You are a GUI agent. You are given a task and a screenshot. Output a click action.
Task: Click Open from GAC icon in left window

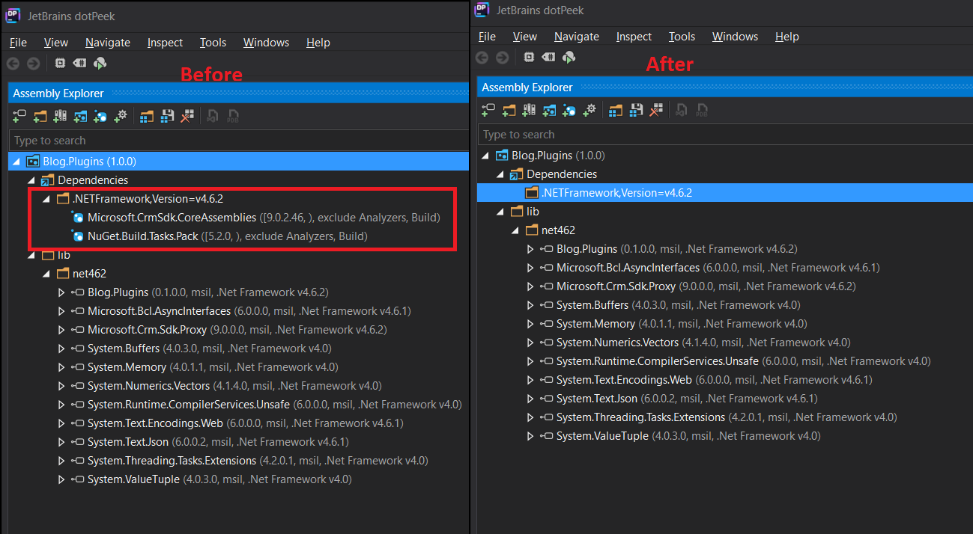click(x=61, y=116)
